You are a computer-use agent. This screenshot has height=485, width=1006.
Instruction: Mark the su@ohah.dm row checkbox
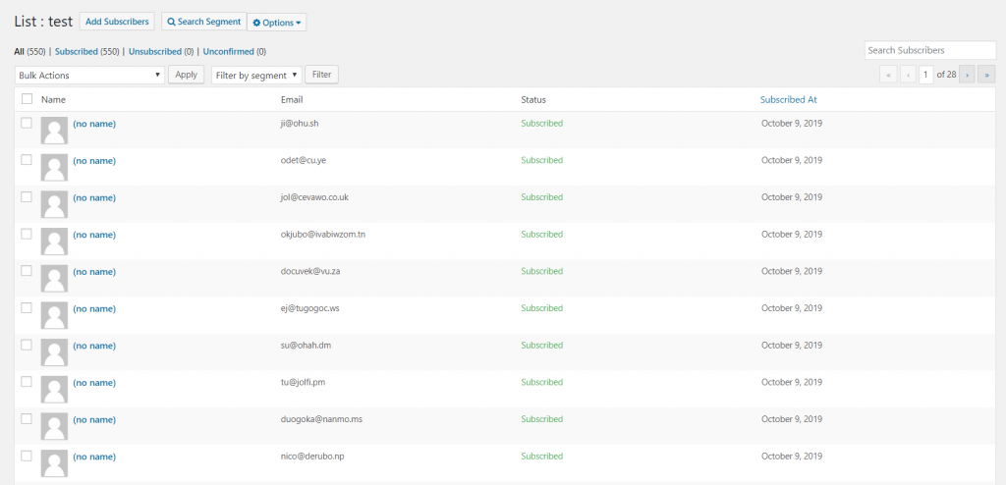pos(27,346)
